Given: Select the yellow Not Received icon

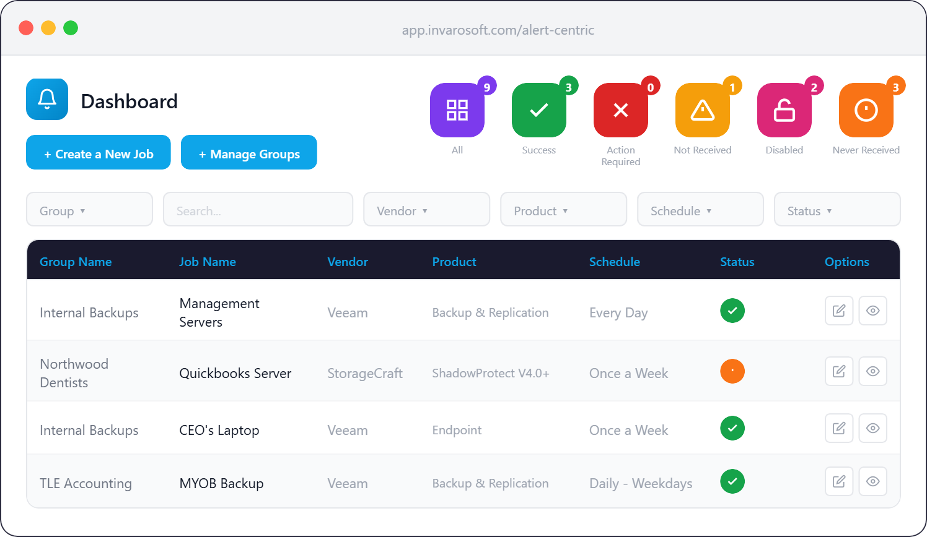Looking at the screenshot, I should [703, 110].
